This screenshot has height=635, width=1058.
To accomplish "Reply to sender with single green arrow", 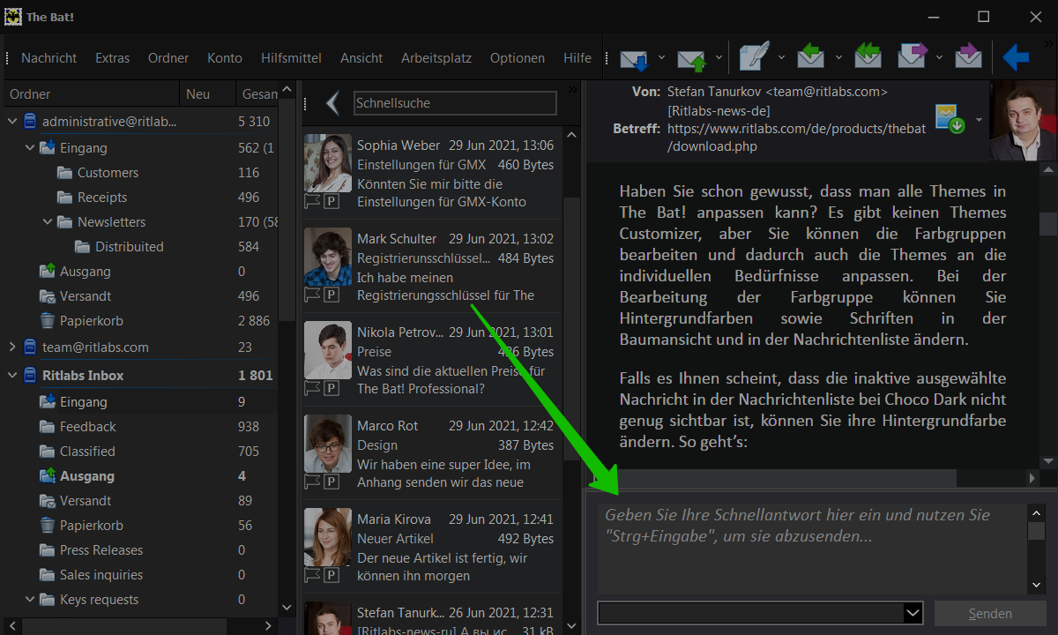I will click(x=811, y=57).
